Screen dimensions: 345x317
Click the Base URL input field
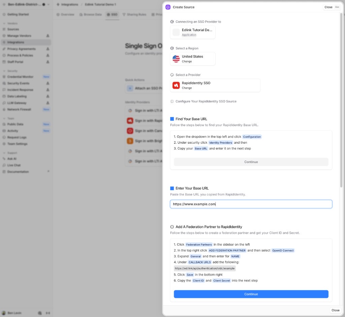(251, 204)
